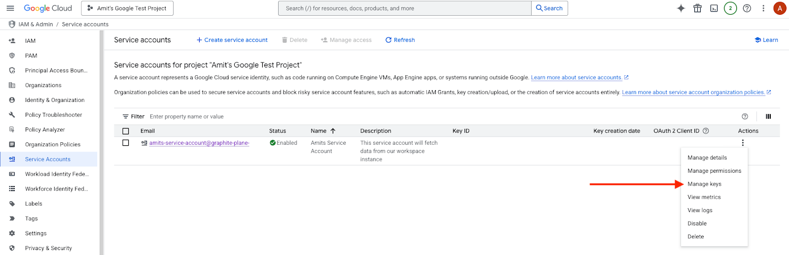
Task: Click the Refresh button
Action: pyautogui.click(x=400, y=40)
